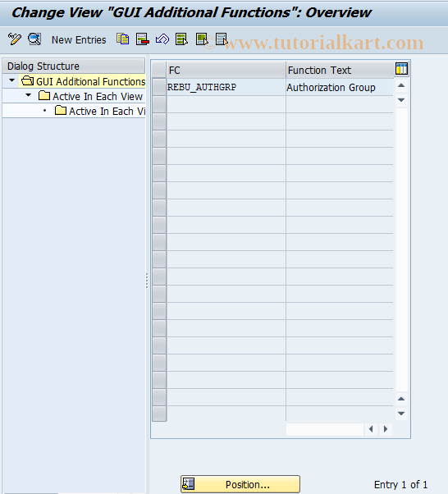Select GUI Additional Functions folder

tap(84, 81)
